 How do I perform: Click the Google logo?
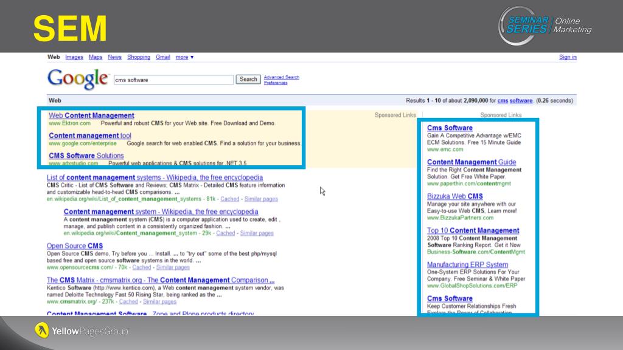[77, 78]
